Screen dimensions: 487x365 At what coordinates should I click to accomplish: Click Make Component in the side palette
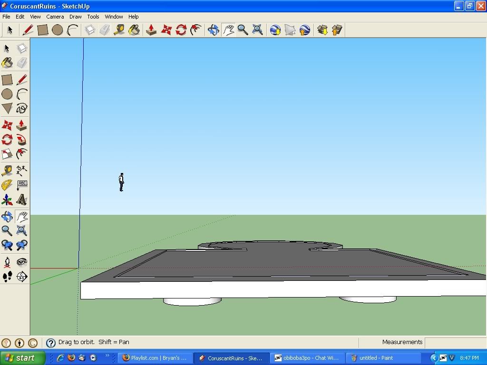coord(22,48)
